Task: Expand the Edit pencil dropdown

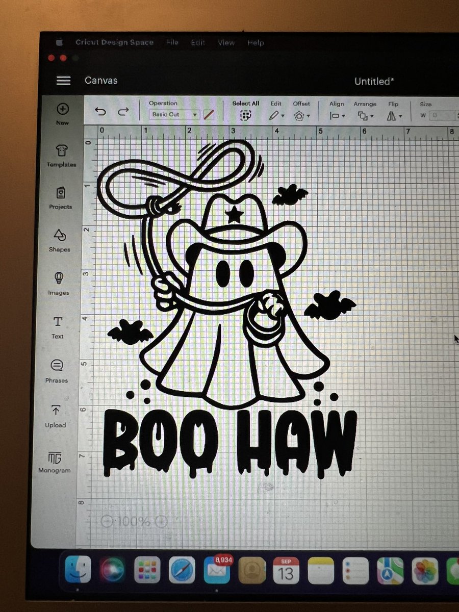Action: [277, 116]
